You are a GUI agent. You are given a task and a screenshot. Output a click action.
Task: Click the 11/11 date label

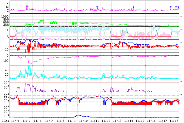coord(95,121)
